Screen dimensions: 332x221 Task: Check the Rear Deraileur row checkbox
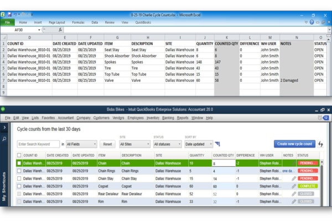pos(19,194)
